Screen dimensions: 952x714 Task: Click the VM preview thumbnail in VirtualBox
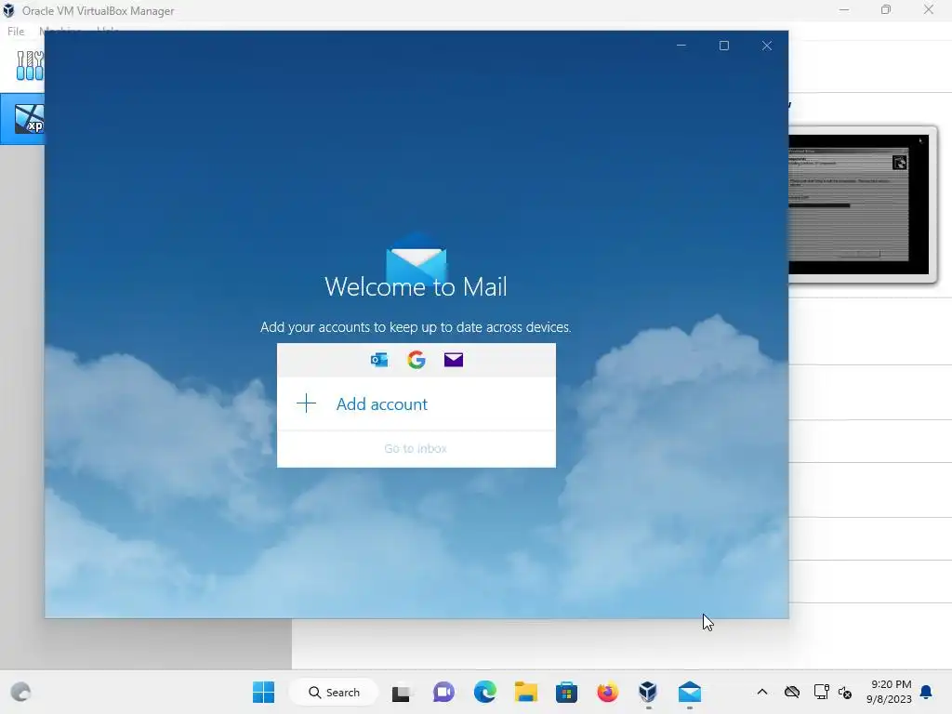pyautogui.click(x=858, y=204)
